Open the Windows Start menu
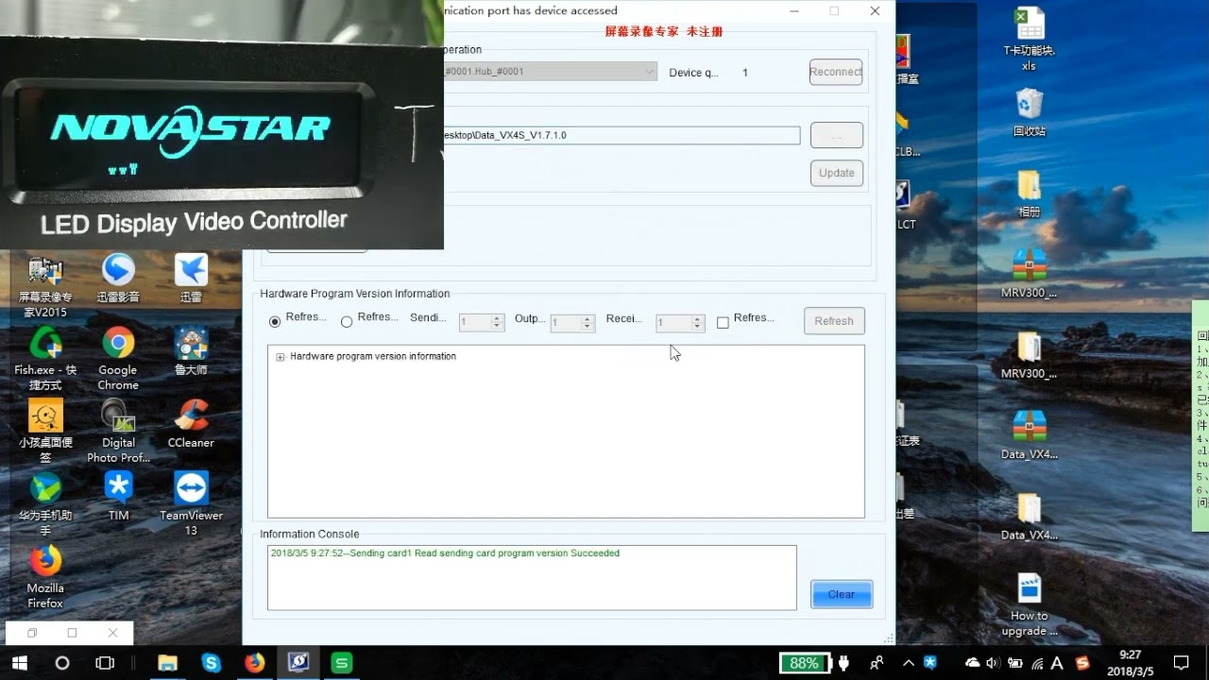Image resolution: width=1209 pixels, height=680 pixels. pyautogui.click(x=19, y=663)
